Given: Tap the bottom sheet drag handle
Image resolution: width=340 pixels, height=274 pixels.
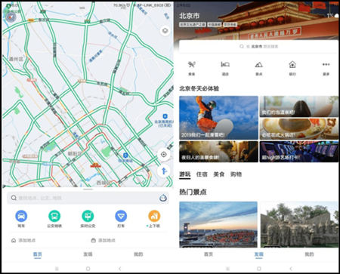Looking at the screenshot, I should (x=88, y=189).
